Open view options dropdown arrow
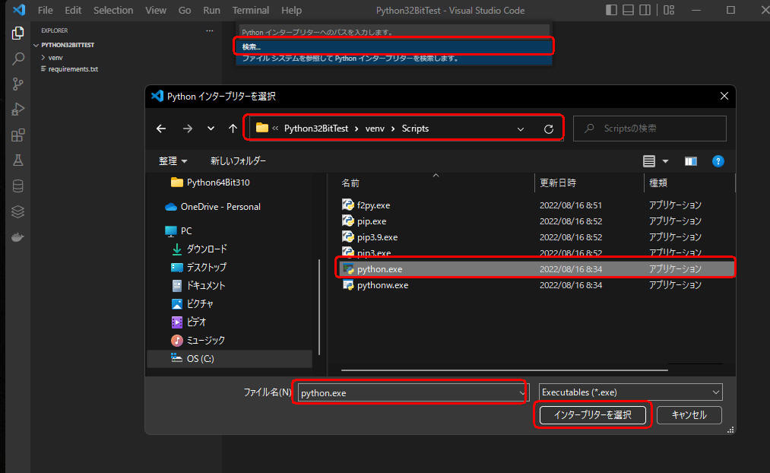The width and height of the screenshot is (770, 473). point(665,161)
